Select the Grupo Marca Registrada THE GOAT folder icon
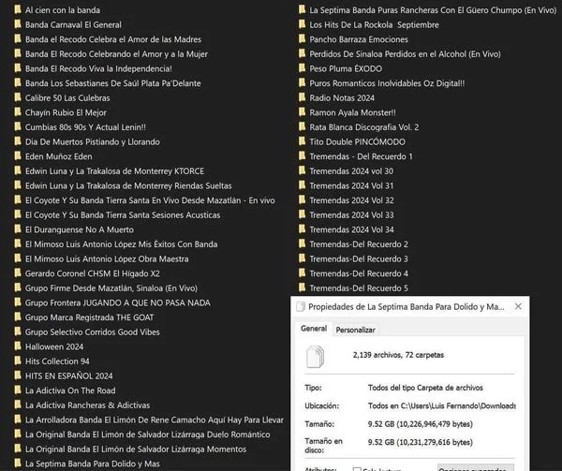 17,317
